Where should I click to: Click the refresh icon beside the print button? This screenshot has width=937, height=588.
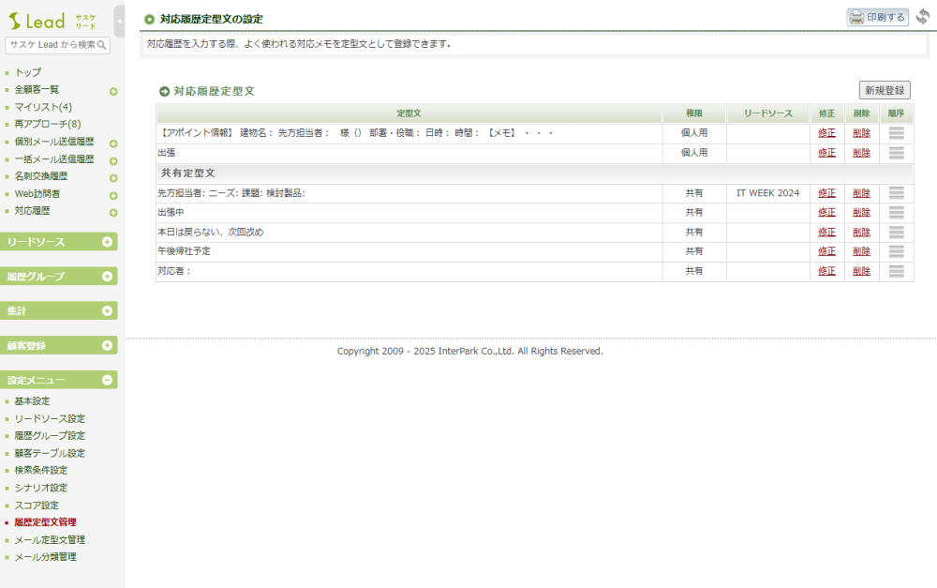(923, 17)
